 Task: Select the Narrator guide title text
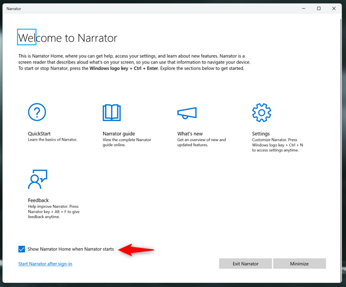tap(119, 134)
